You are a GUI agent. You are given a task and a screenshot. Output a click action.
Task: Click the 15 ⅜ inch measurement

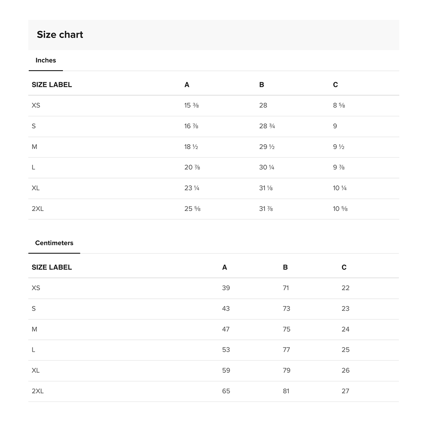coord(191,105)
